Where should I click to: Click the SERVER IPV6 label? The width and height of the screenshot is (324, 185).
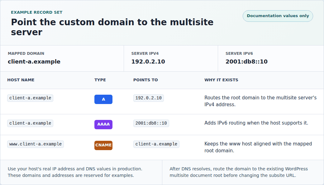point(239,54)
